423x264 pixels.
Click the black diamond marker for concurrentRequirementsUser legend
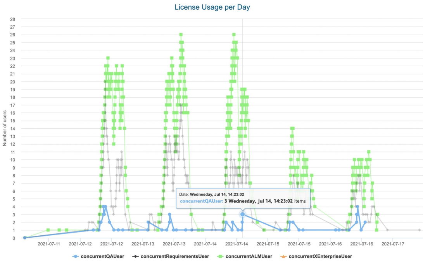[135, 256]
